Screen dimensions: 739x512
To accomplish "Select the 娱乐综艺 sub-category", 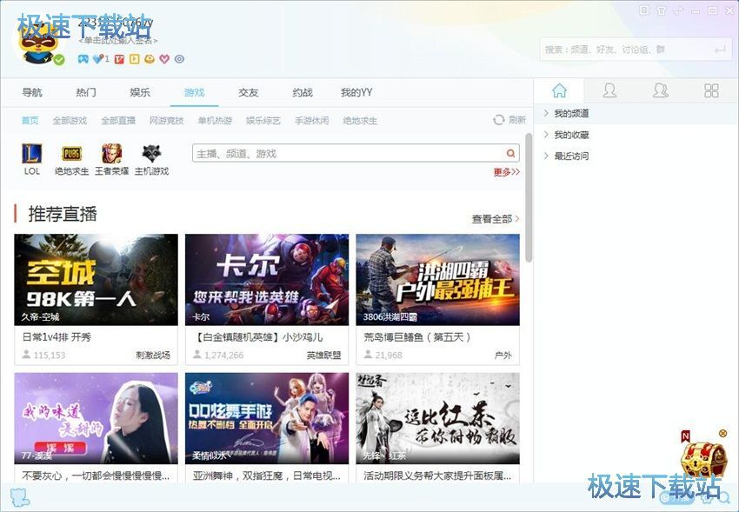I will coord(263,121).
